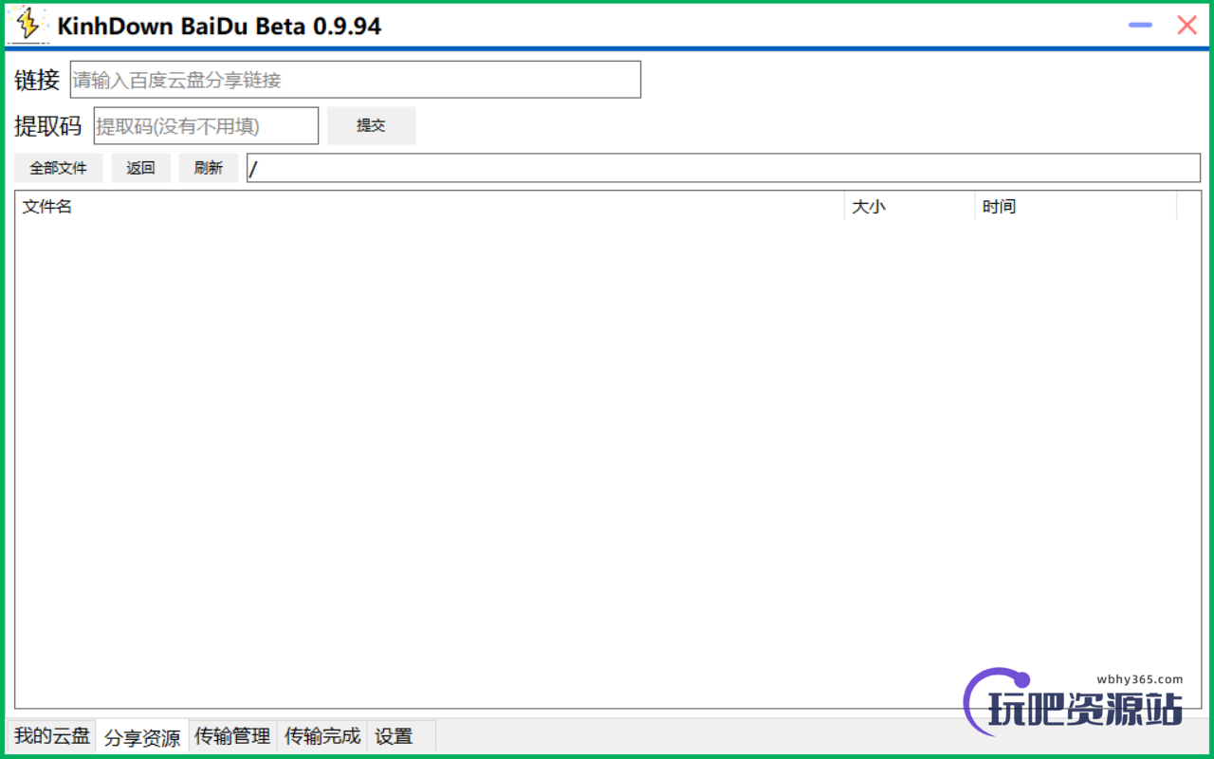Open the 传输完成 tab
The width and height of the screenshot is (1214, 759).
(x=322, y=735)
